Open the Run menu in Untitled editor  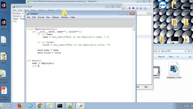pos(48,17)
